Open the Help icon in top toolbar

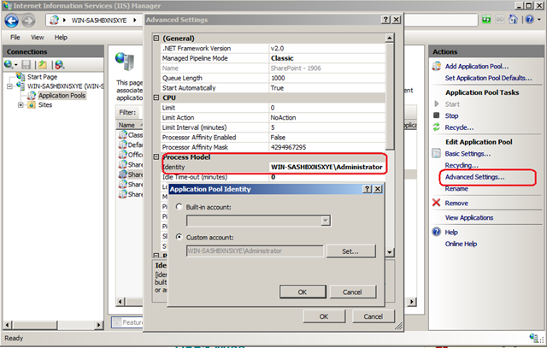529,20
